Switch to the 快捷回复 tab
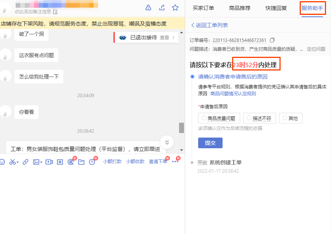Image resolution: width=331 pixels, height=234 pixels. [x=276, y=8]
